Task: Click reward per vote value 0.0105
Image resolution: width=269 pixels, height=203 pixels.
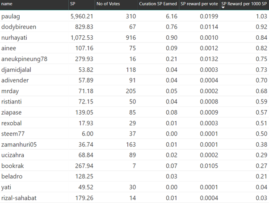Action: [x=209, y=166]
